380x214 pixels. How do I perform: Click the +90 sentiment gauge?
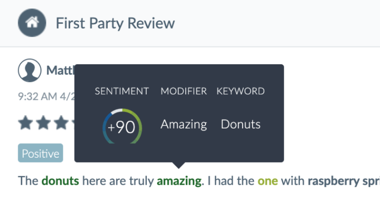tap(122, 126)
